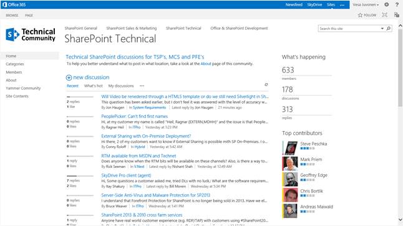
Task: Select the My discussions view
Action: pyautogui.click(x=121, y=86)
